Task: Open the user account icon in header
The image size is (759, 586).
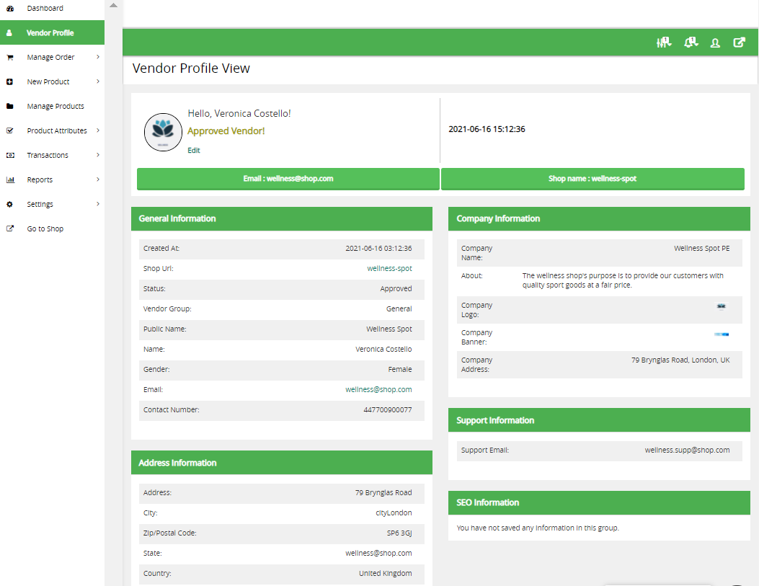Action: click(715, 43)
